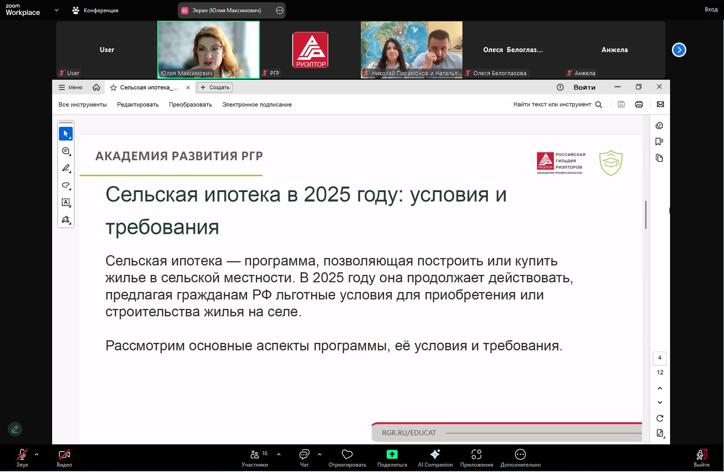
Task: Share the document by email envelope icon
Action: (660, 105)
